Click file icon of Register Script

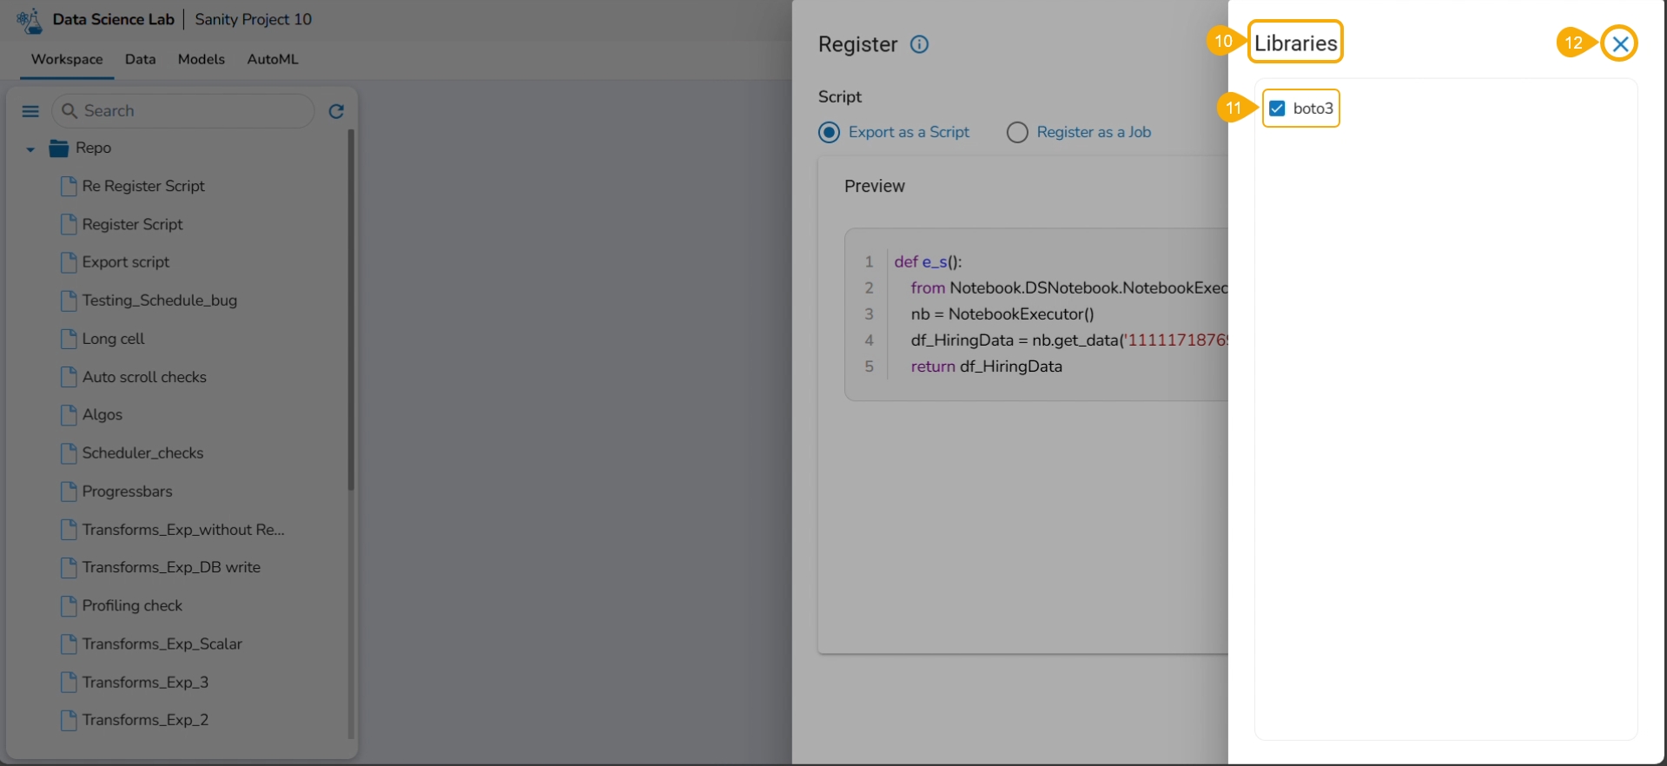point(69,224)
